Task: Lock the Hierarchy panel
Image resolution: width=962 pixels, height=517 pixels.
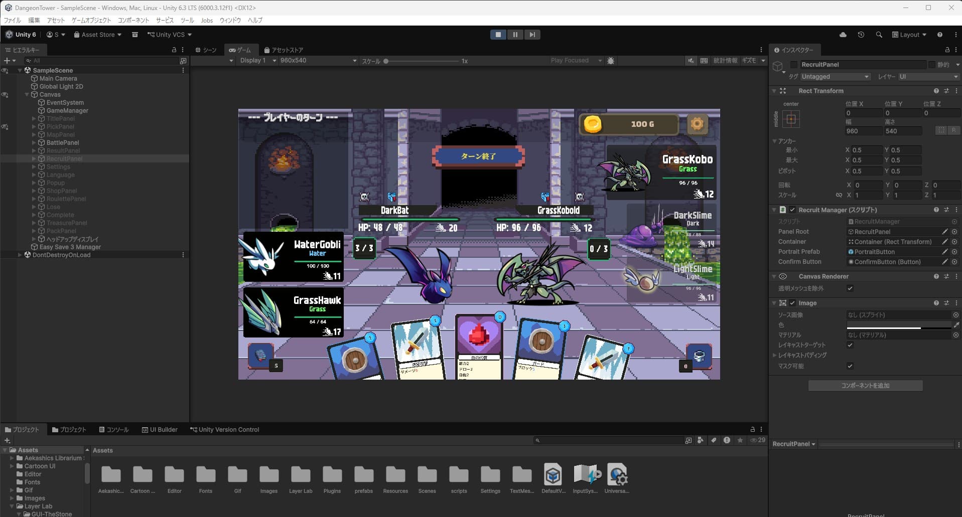Action: coord(174,50)
